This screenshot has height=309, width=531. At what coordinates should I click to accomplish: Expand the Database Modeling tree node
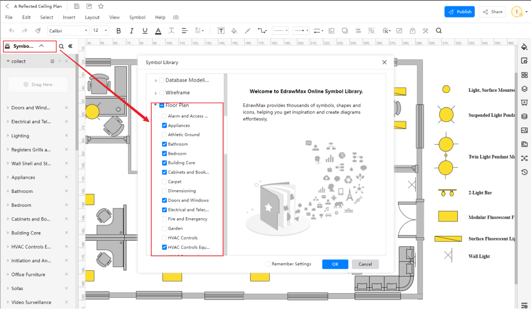(x=156, y=81)
